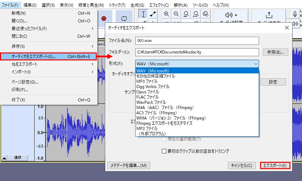Open the エフェクト(C) menu
This screenshot has height=181, width=302.
[159, 5]
